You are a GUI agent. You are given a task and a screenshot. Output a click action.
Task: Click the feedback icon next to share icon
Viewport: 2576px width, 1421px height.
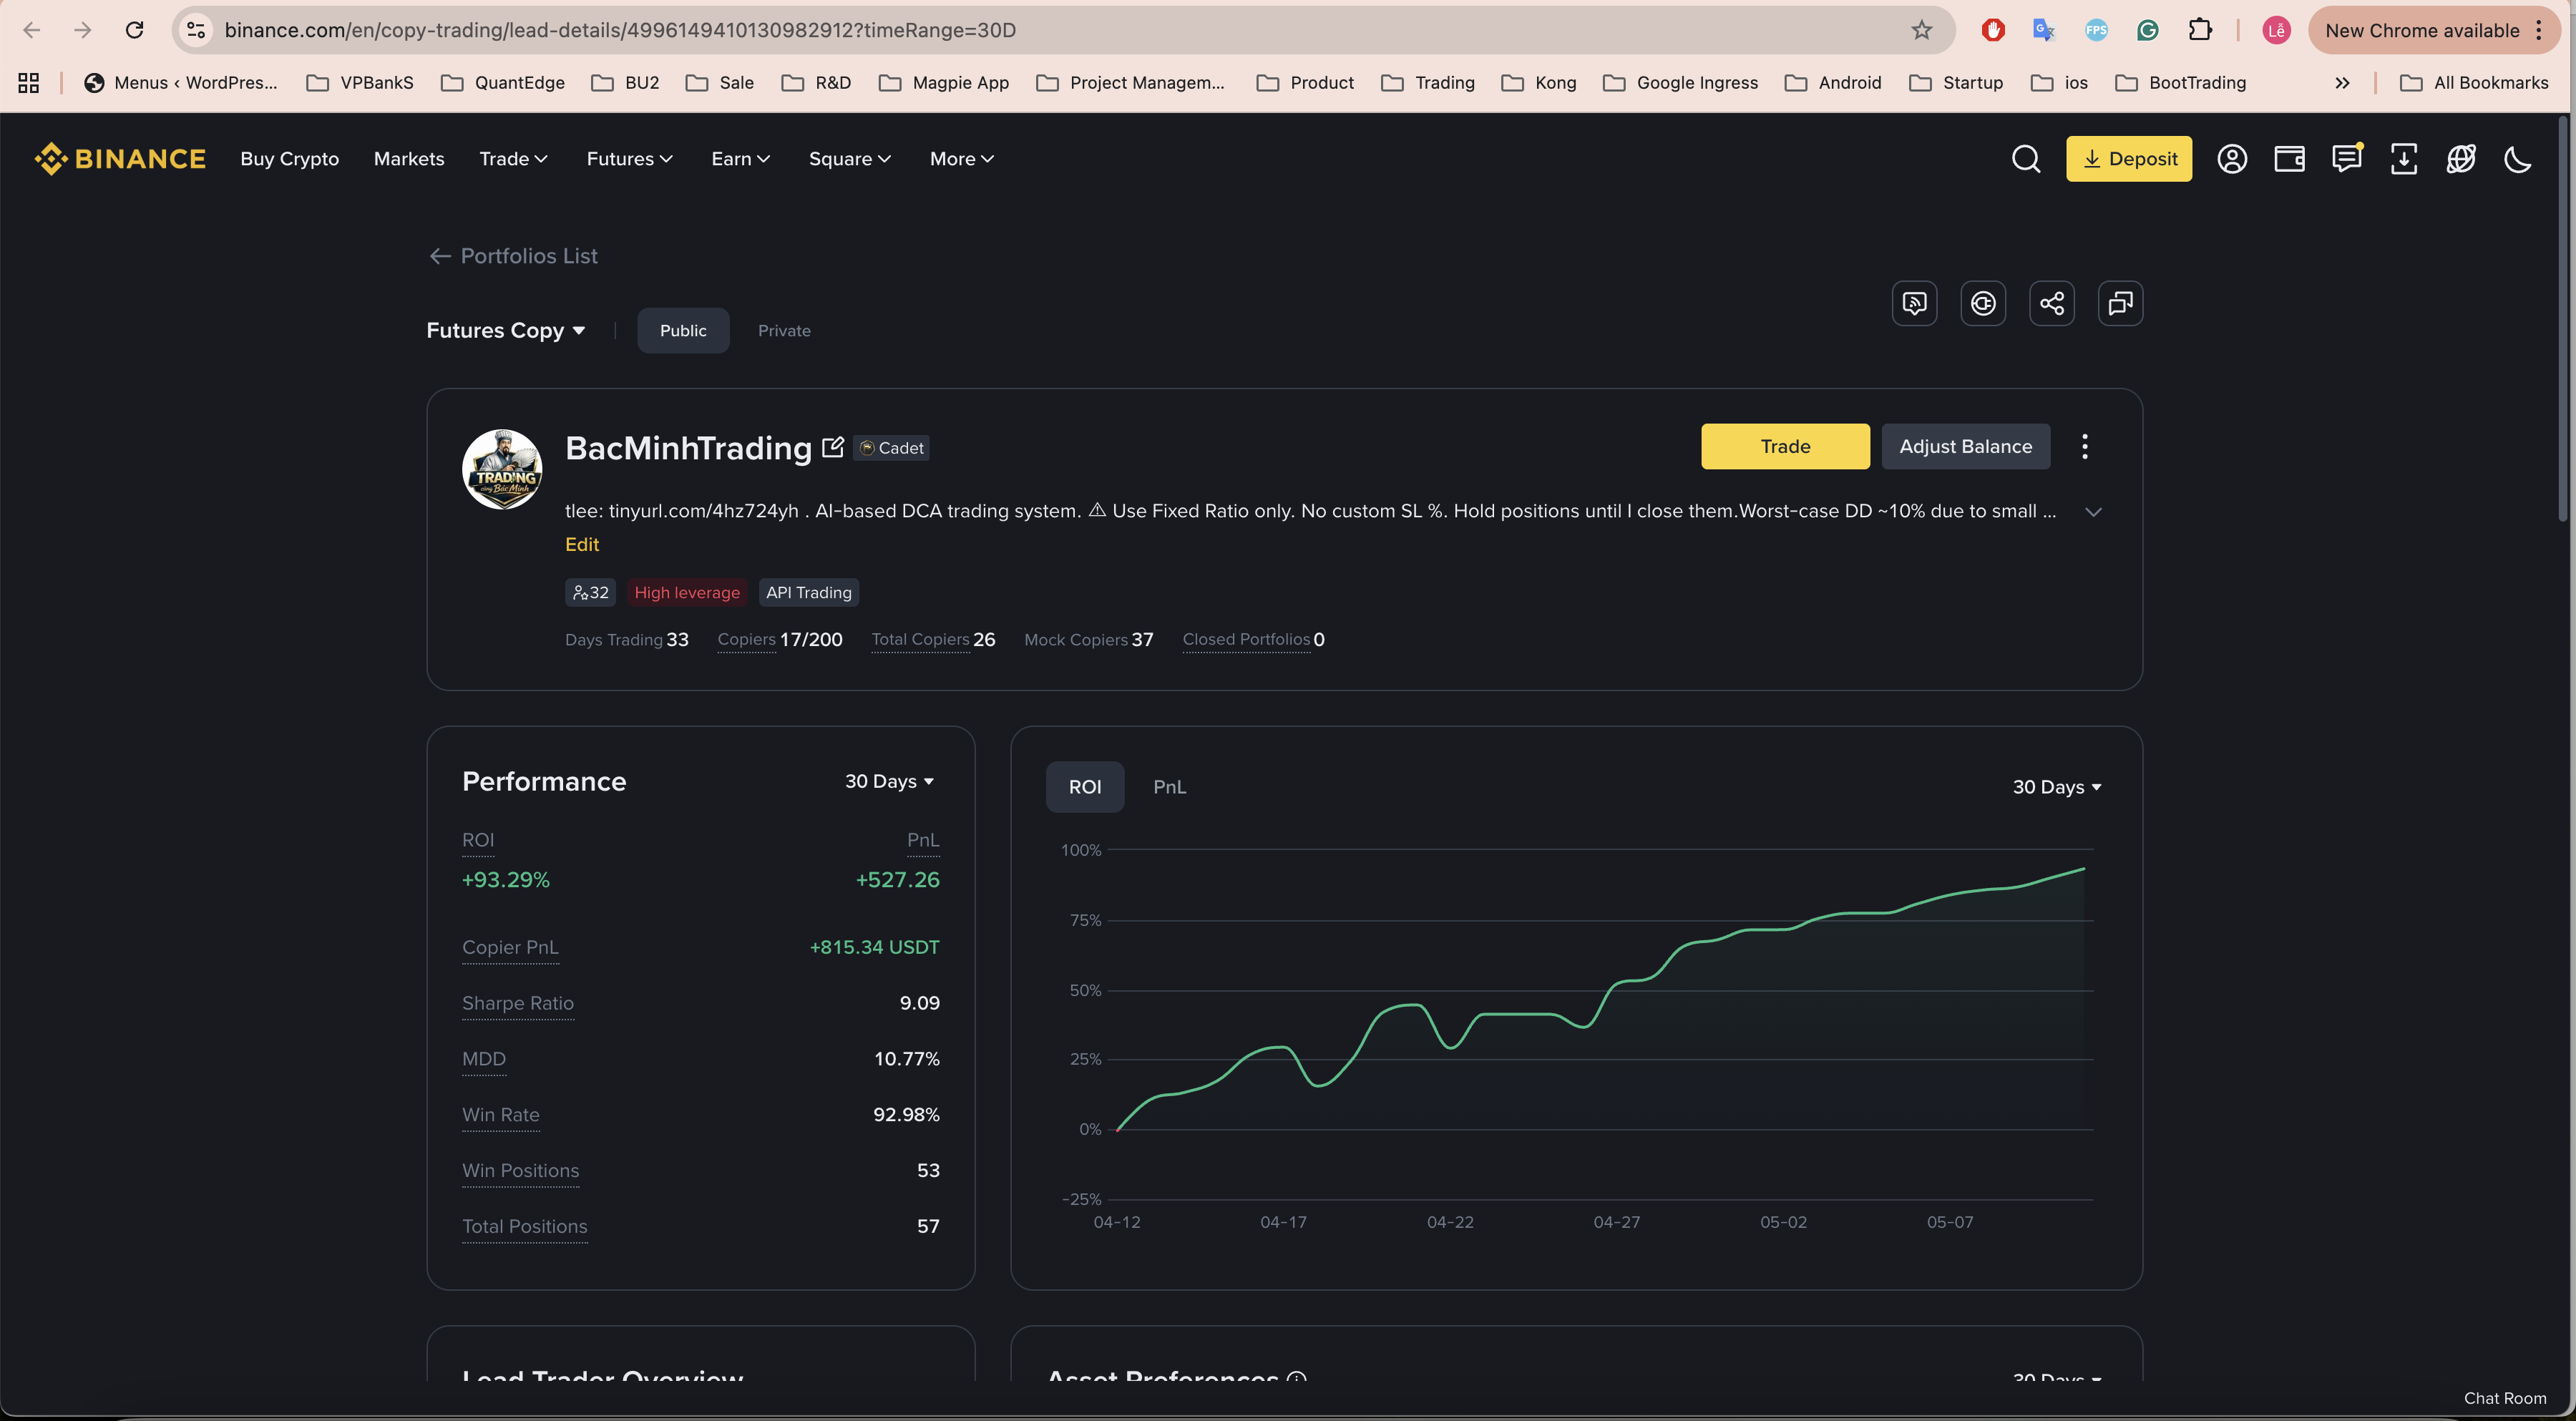tap(1914, 303)
